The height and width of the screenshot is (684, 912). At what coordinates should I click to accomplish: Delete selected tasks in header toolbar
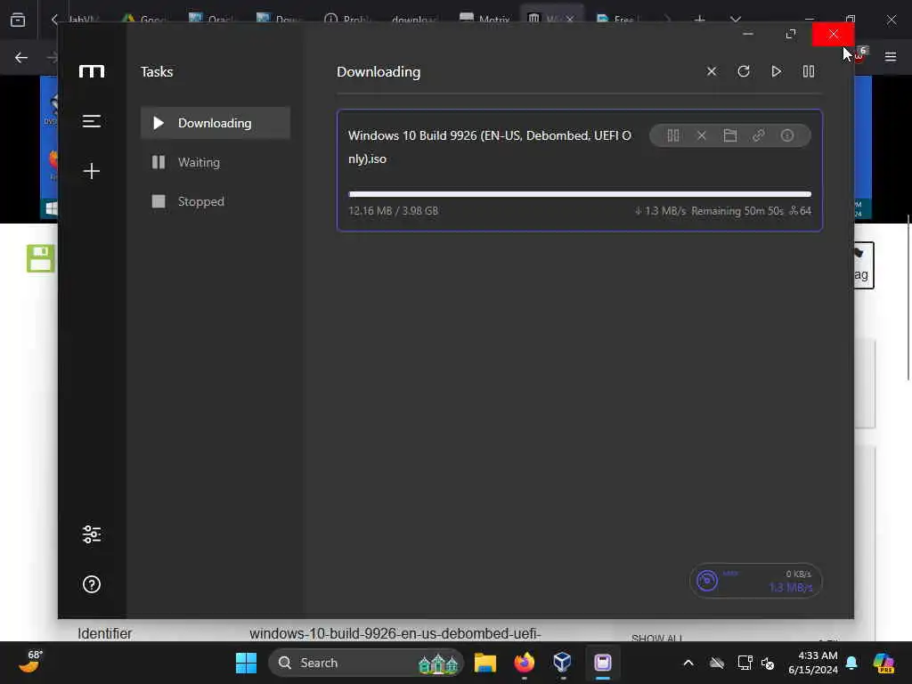click(712, 71)
